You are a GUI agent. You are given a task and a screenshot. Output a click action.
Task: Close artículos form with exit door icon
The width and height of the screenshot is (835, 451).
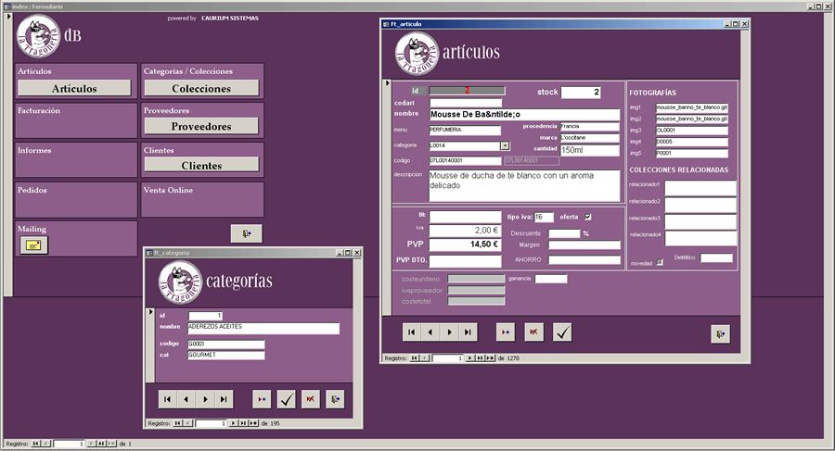pos(720,332)
